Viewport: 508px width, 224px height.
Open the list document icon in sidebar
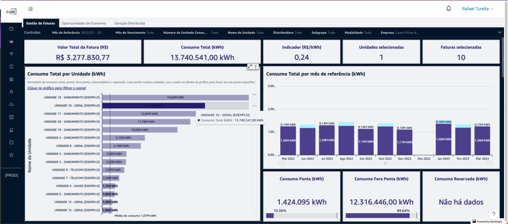[11, 117]
